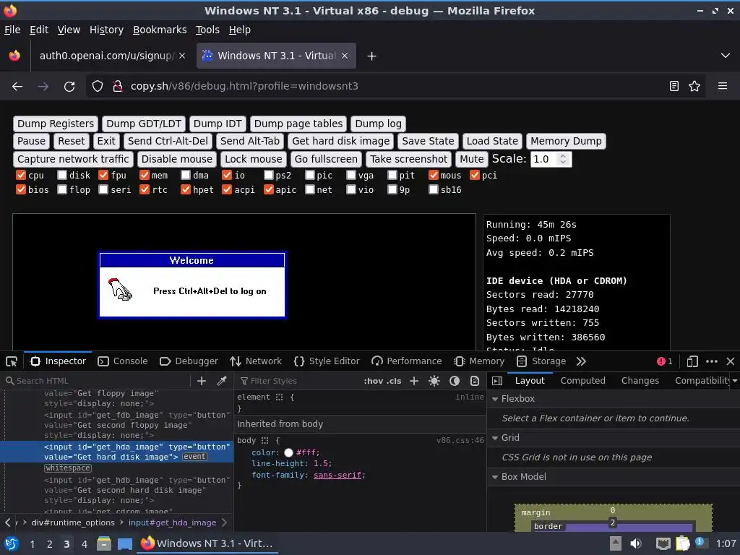
Task: Close the auth0.openai.com tab
Action: (x=182, y=56)
